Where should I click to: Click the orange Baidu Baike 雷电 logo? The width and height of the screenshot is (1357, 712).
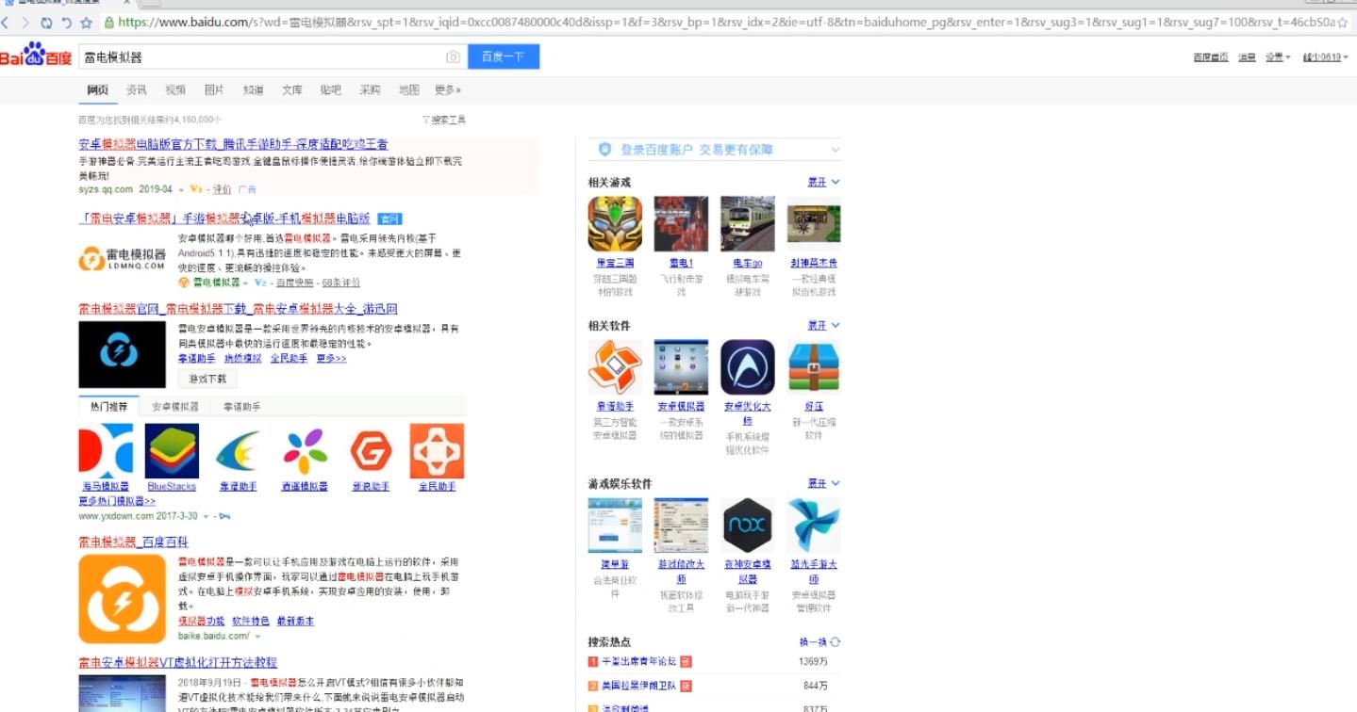(122, 599)
